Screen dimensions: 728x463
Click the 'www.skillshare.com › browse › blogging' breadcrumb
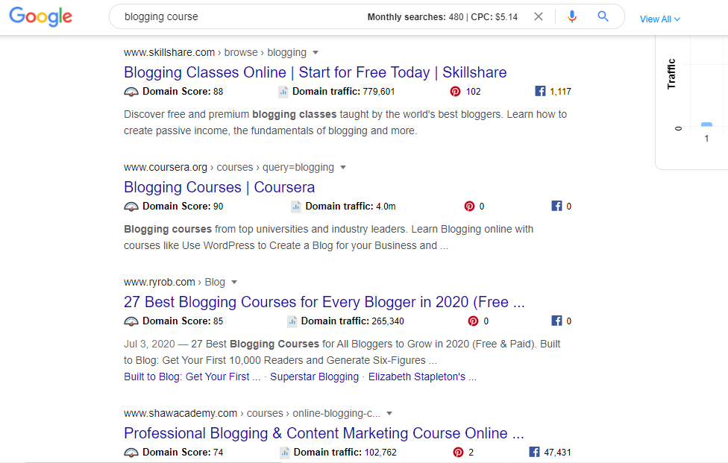click(x=215, y=52)
